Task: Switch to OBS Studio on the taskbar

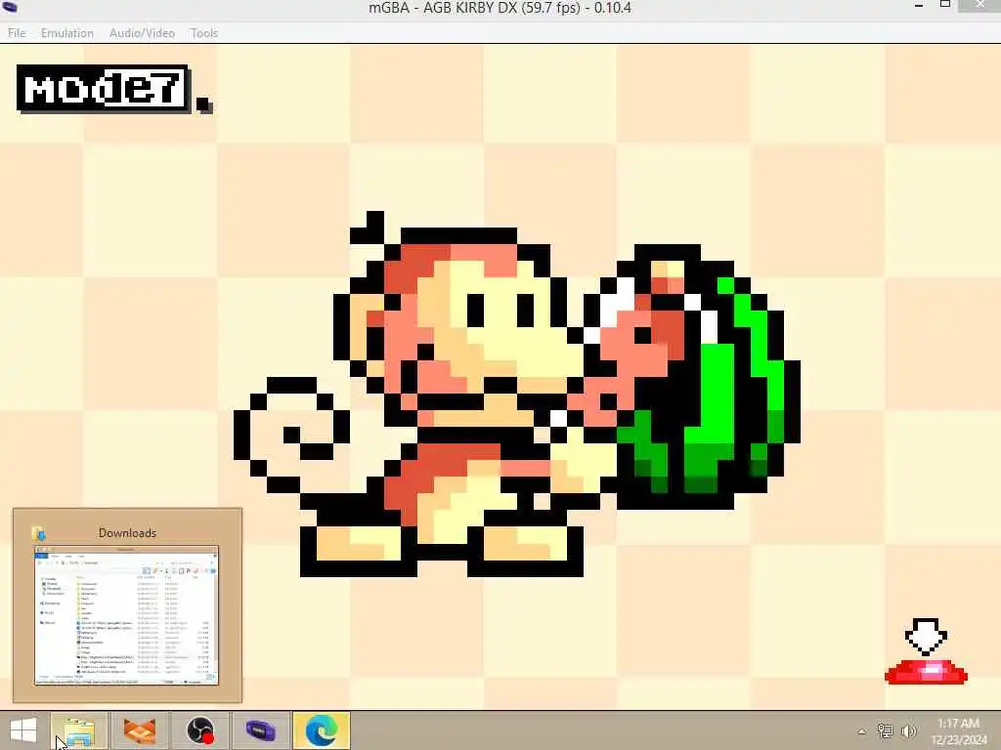Action: [x=199, y=730]
